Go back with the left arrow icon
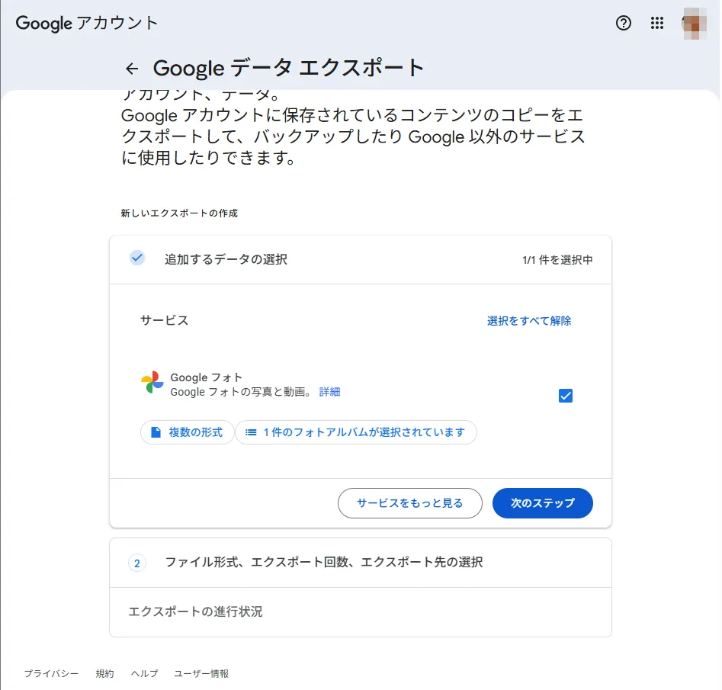Screen dimensions: 722x690 132,69
